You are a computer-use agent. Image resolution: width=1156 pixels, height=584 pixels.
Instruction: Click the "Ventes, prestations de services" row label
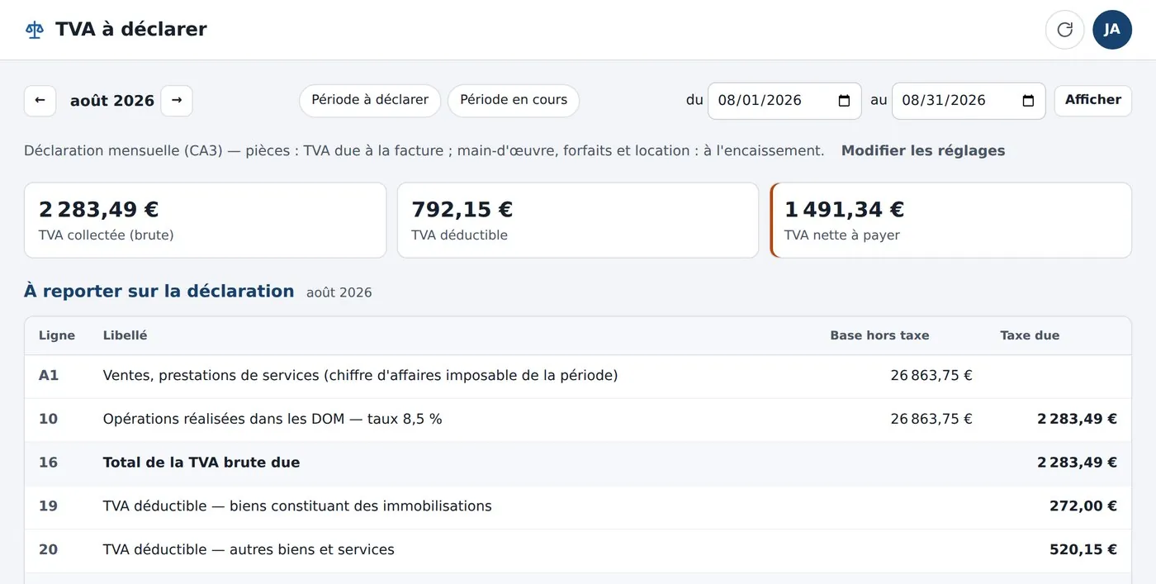click(x=360, y=376)
